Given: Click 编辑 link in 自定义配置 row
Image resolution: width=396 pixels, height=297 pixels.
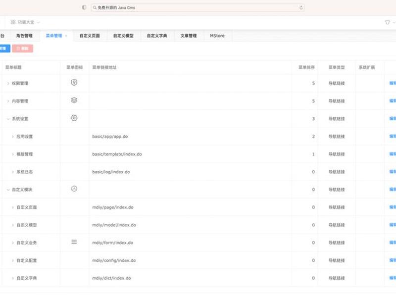Looking at the screenshot, I should pos(393,260).
